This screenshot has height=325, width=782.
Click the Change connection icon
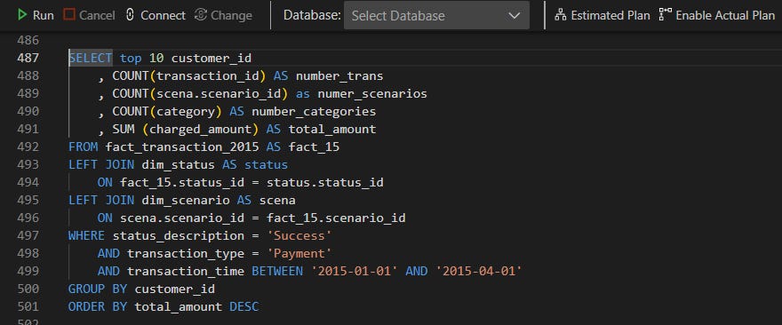201,15
